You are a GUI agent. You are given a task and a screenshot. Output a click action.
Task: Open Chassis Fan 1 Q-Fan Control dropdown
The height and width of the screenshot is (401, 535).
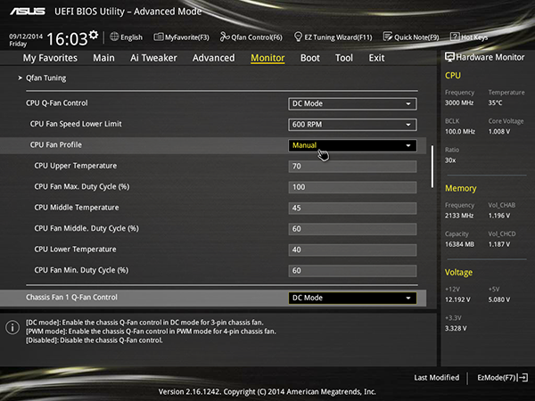coord(352,298)
